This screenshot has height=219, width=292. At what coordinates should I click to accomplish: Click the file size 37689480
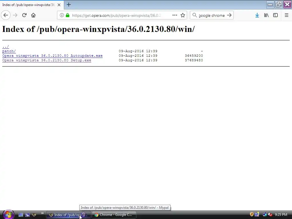194,60
